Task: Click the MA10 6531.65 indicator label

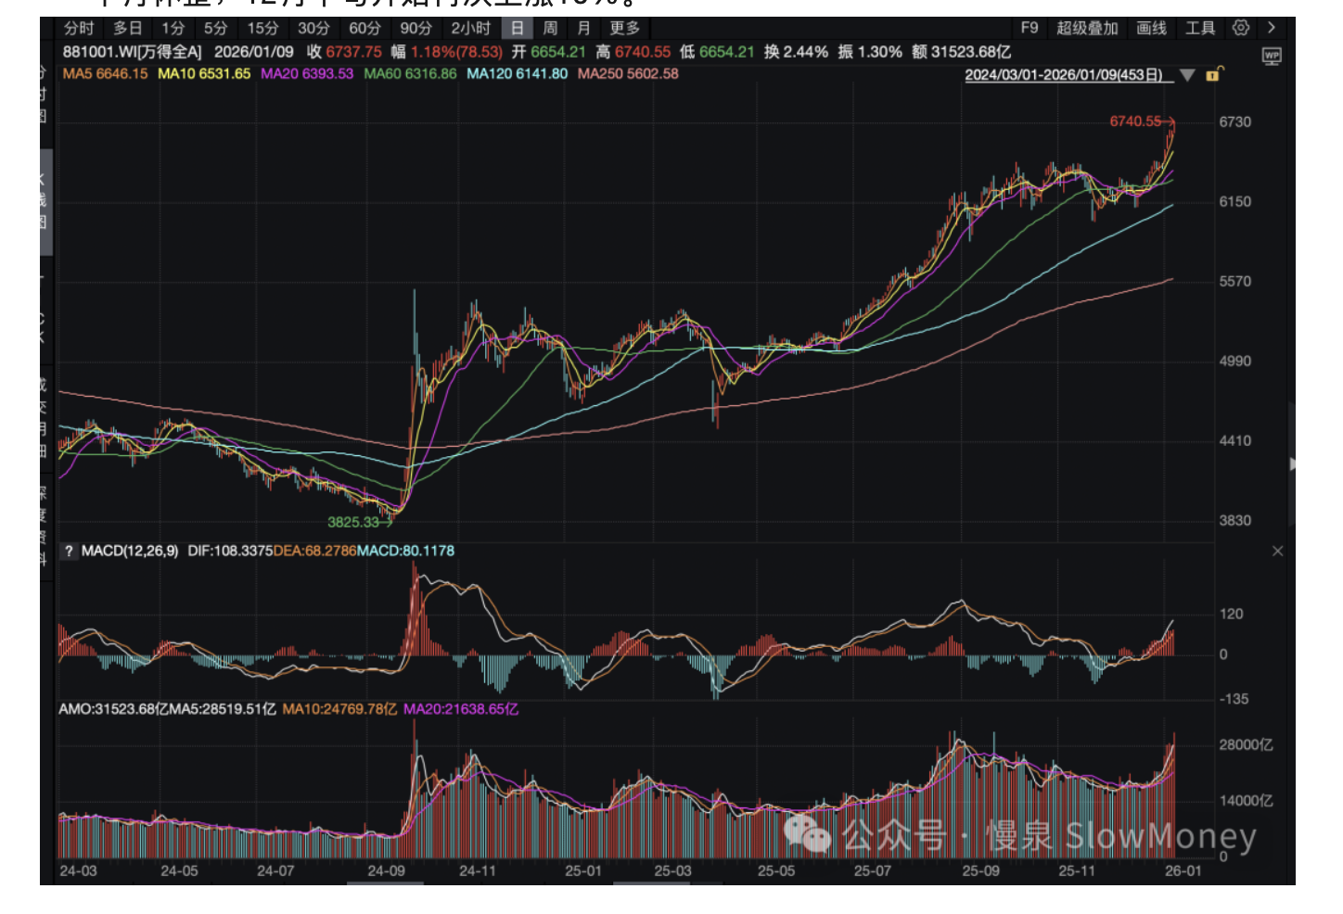Action: (204, 73)
